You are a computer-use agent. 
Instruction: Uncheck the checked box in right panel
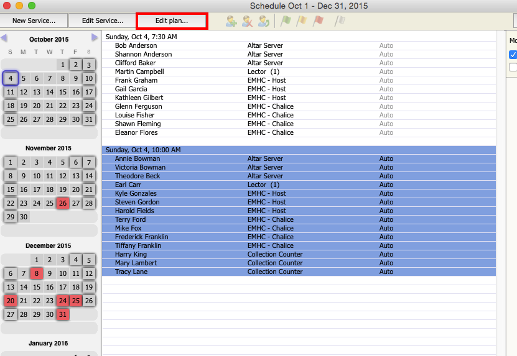[513, 55]
